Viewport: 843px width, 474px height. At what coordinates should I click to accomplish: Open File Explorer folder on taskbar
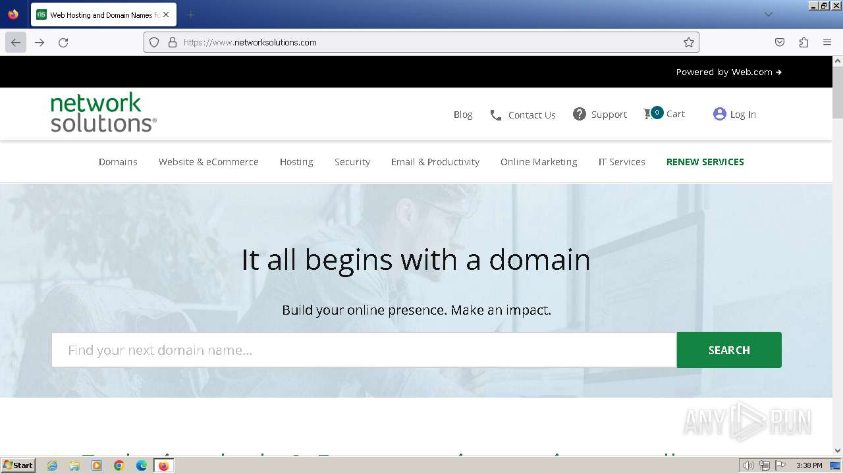74,465
